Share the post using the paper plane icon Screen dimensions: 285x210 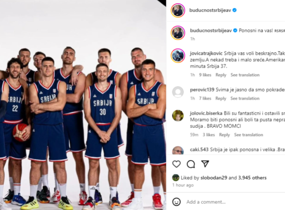[205, 164]
